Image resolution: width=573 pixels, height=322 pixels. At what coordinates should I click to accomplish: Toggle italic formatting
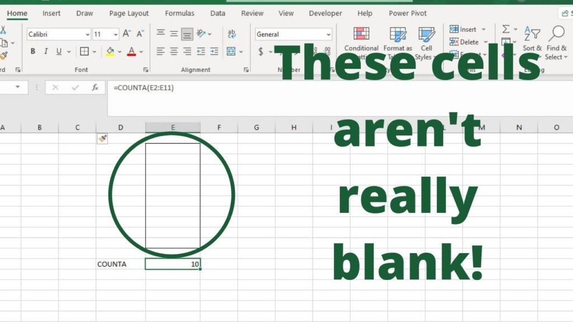click(46, 51)
